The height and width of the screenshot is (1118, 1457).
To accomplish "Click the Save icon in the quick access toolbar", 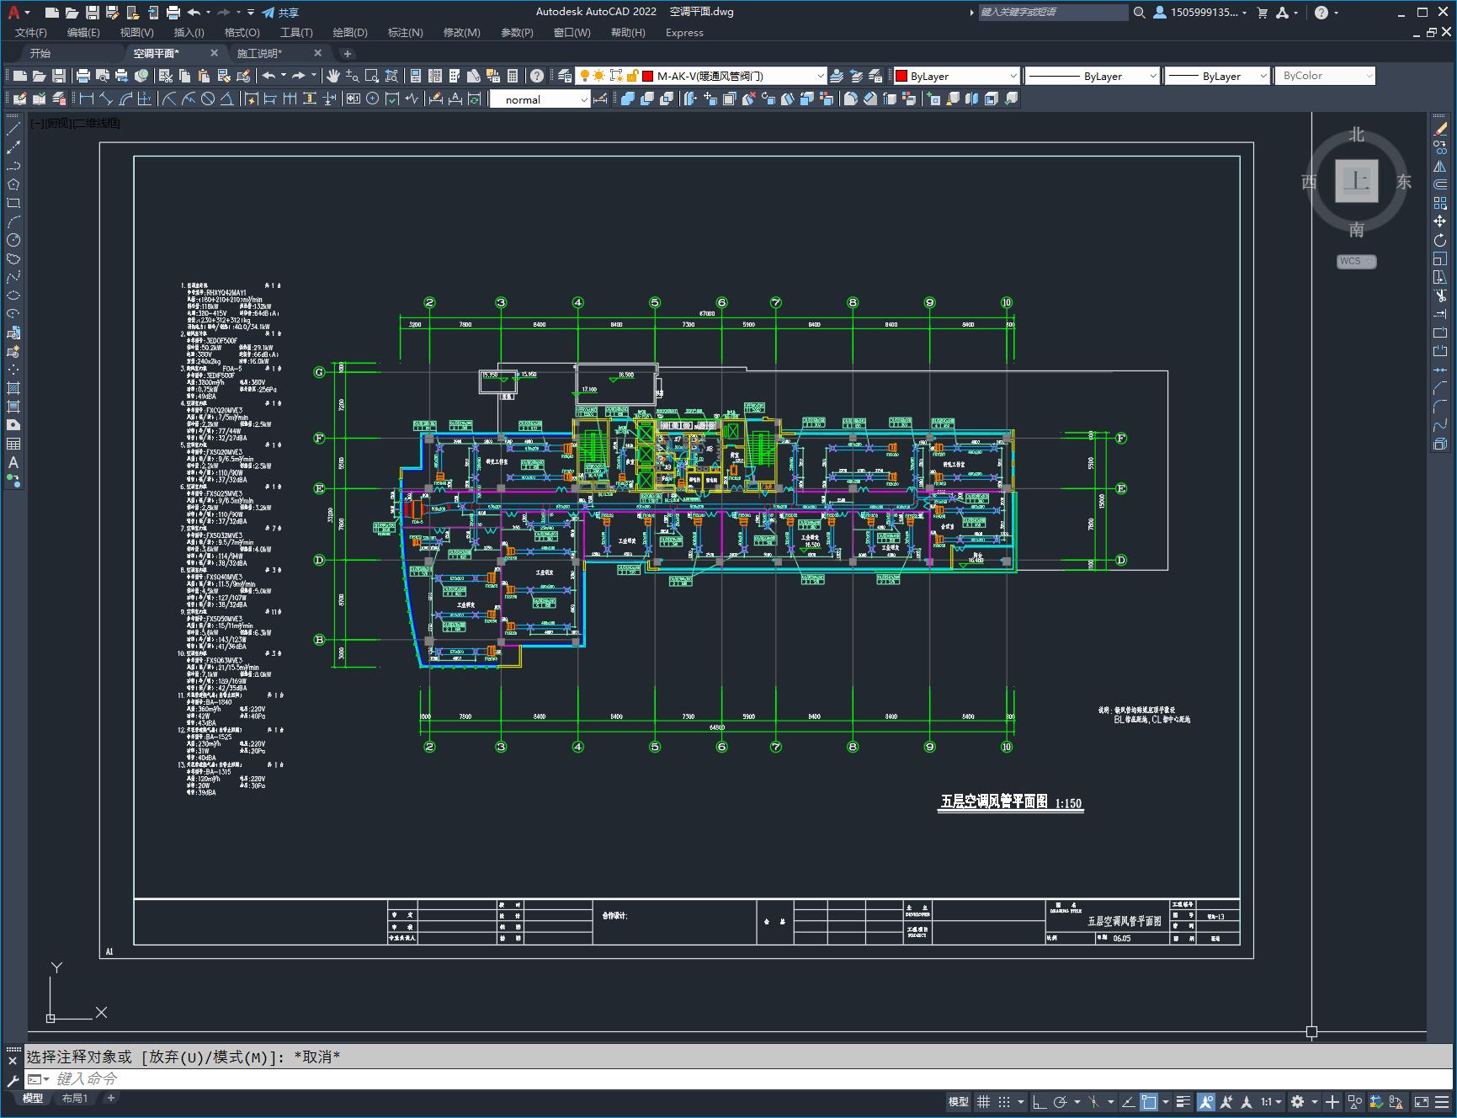I will click(x=93, y=13).
